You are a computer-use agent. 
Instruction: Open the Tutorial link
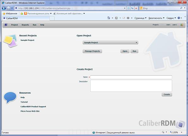coord(24,102)
